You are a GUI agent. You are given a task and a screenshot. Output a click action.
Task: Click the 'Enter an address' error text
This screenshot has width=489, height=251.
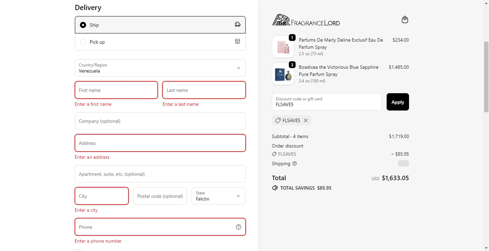92,157
